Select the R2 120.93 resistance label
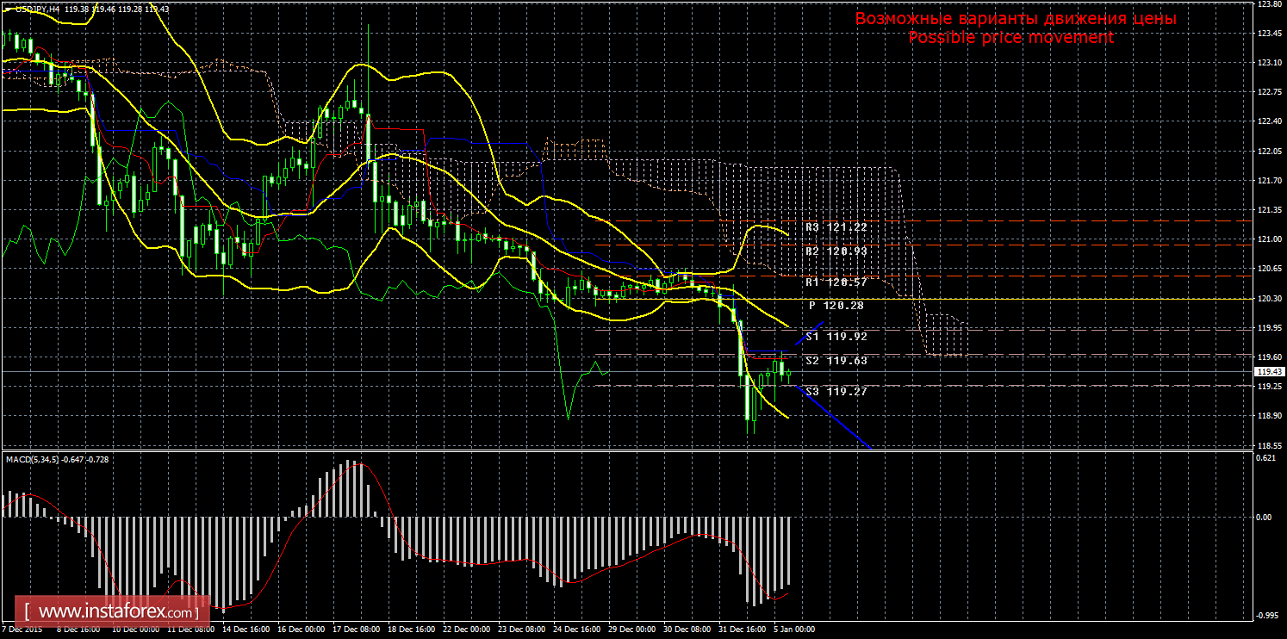The width and height of the screenshot is (1287, 639). click(x=835, y=251)
